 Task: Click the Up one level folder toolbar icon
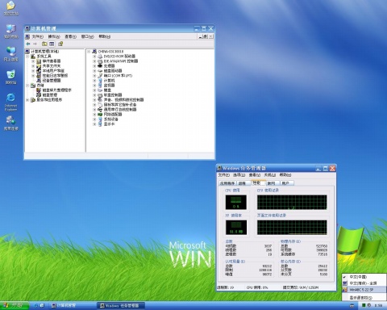[x=44, y=44]
